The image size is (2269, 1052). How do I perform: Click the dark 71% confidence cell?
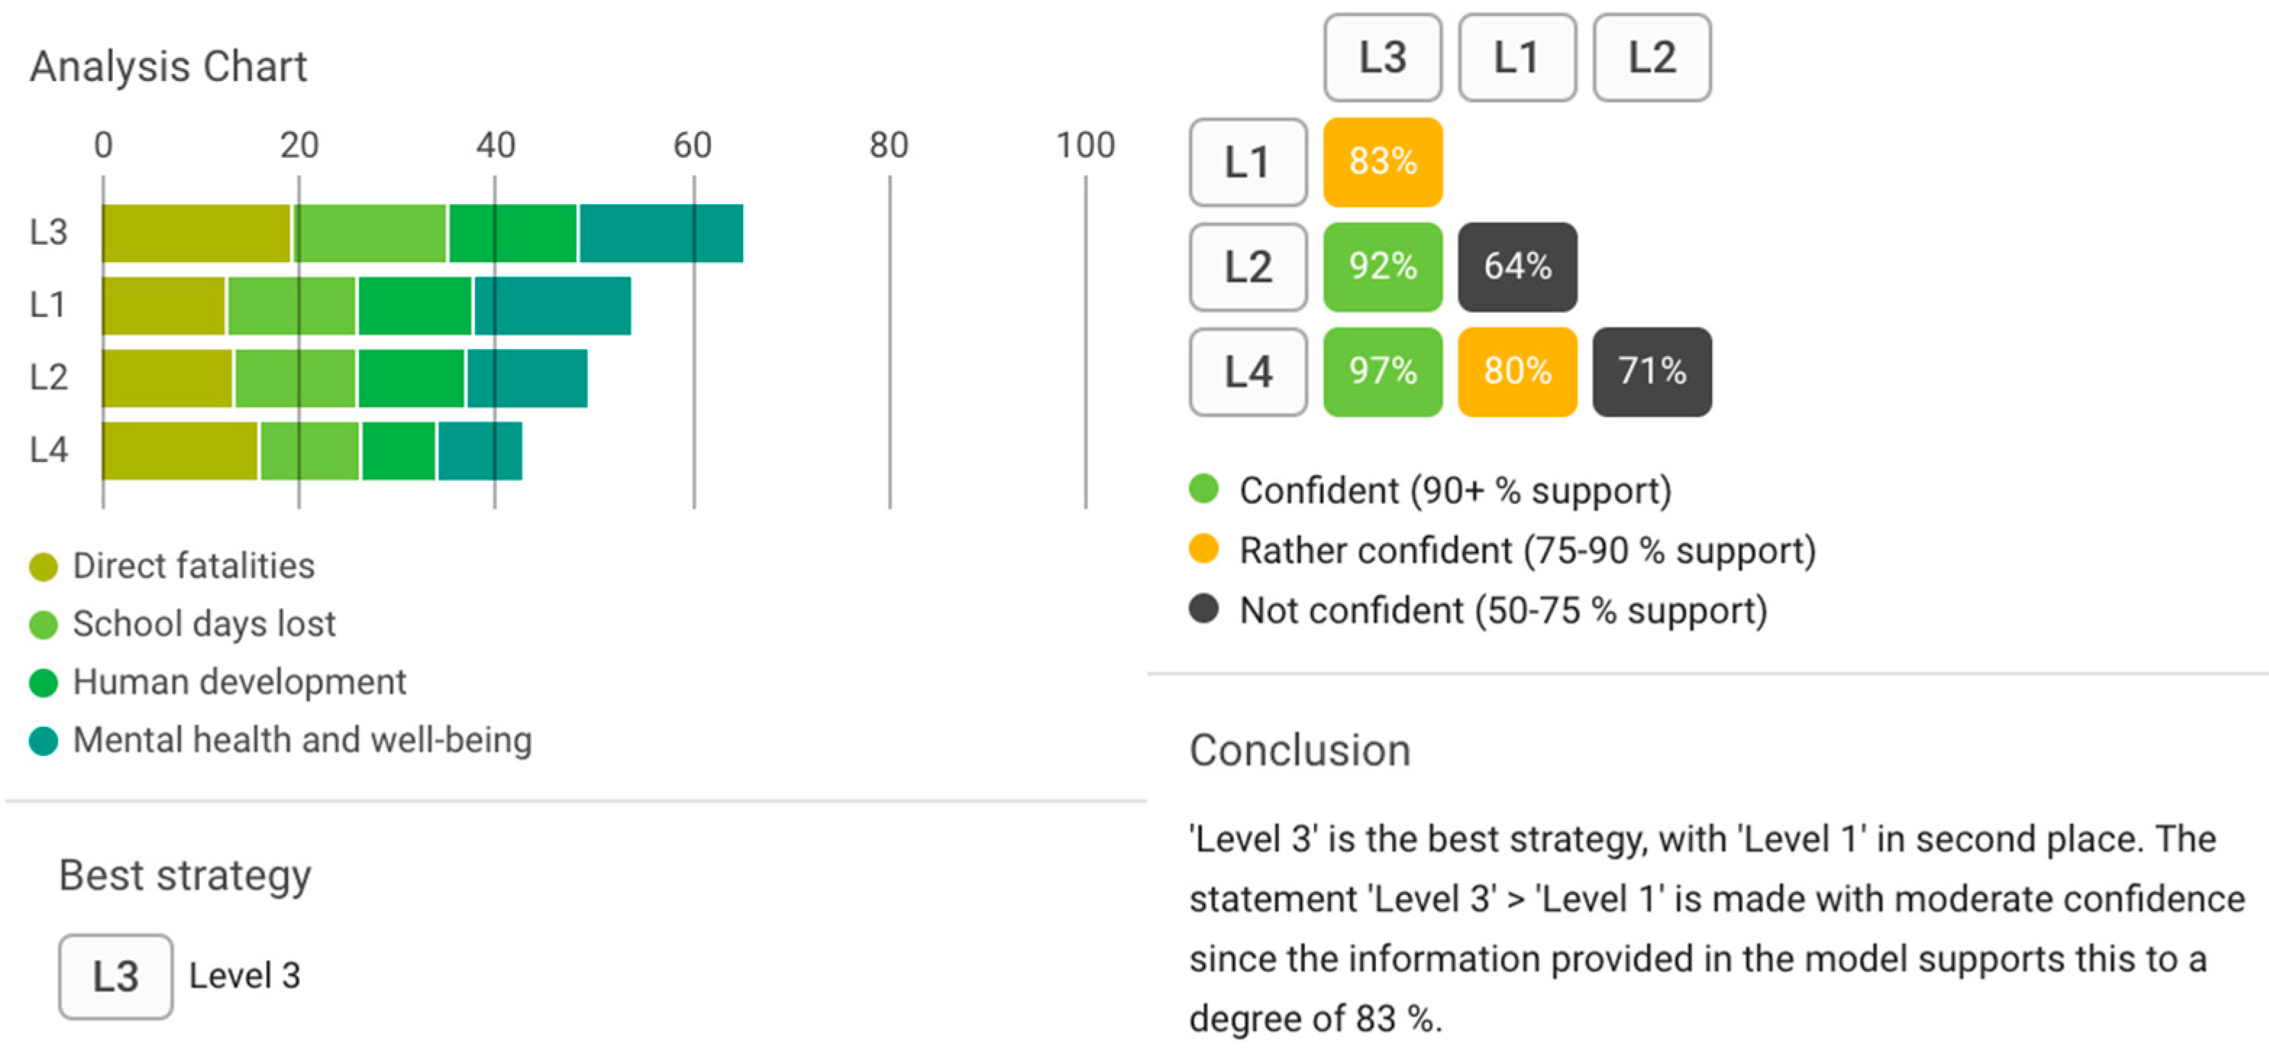click(1651, 371)
